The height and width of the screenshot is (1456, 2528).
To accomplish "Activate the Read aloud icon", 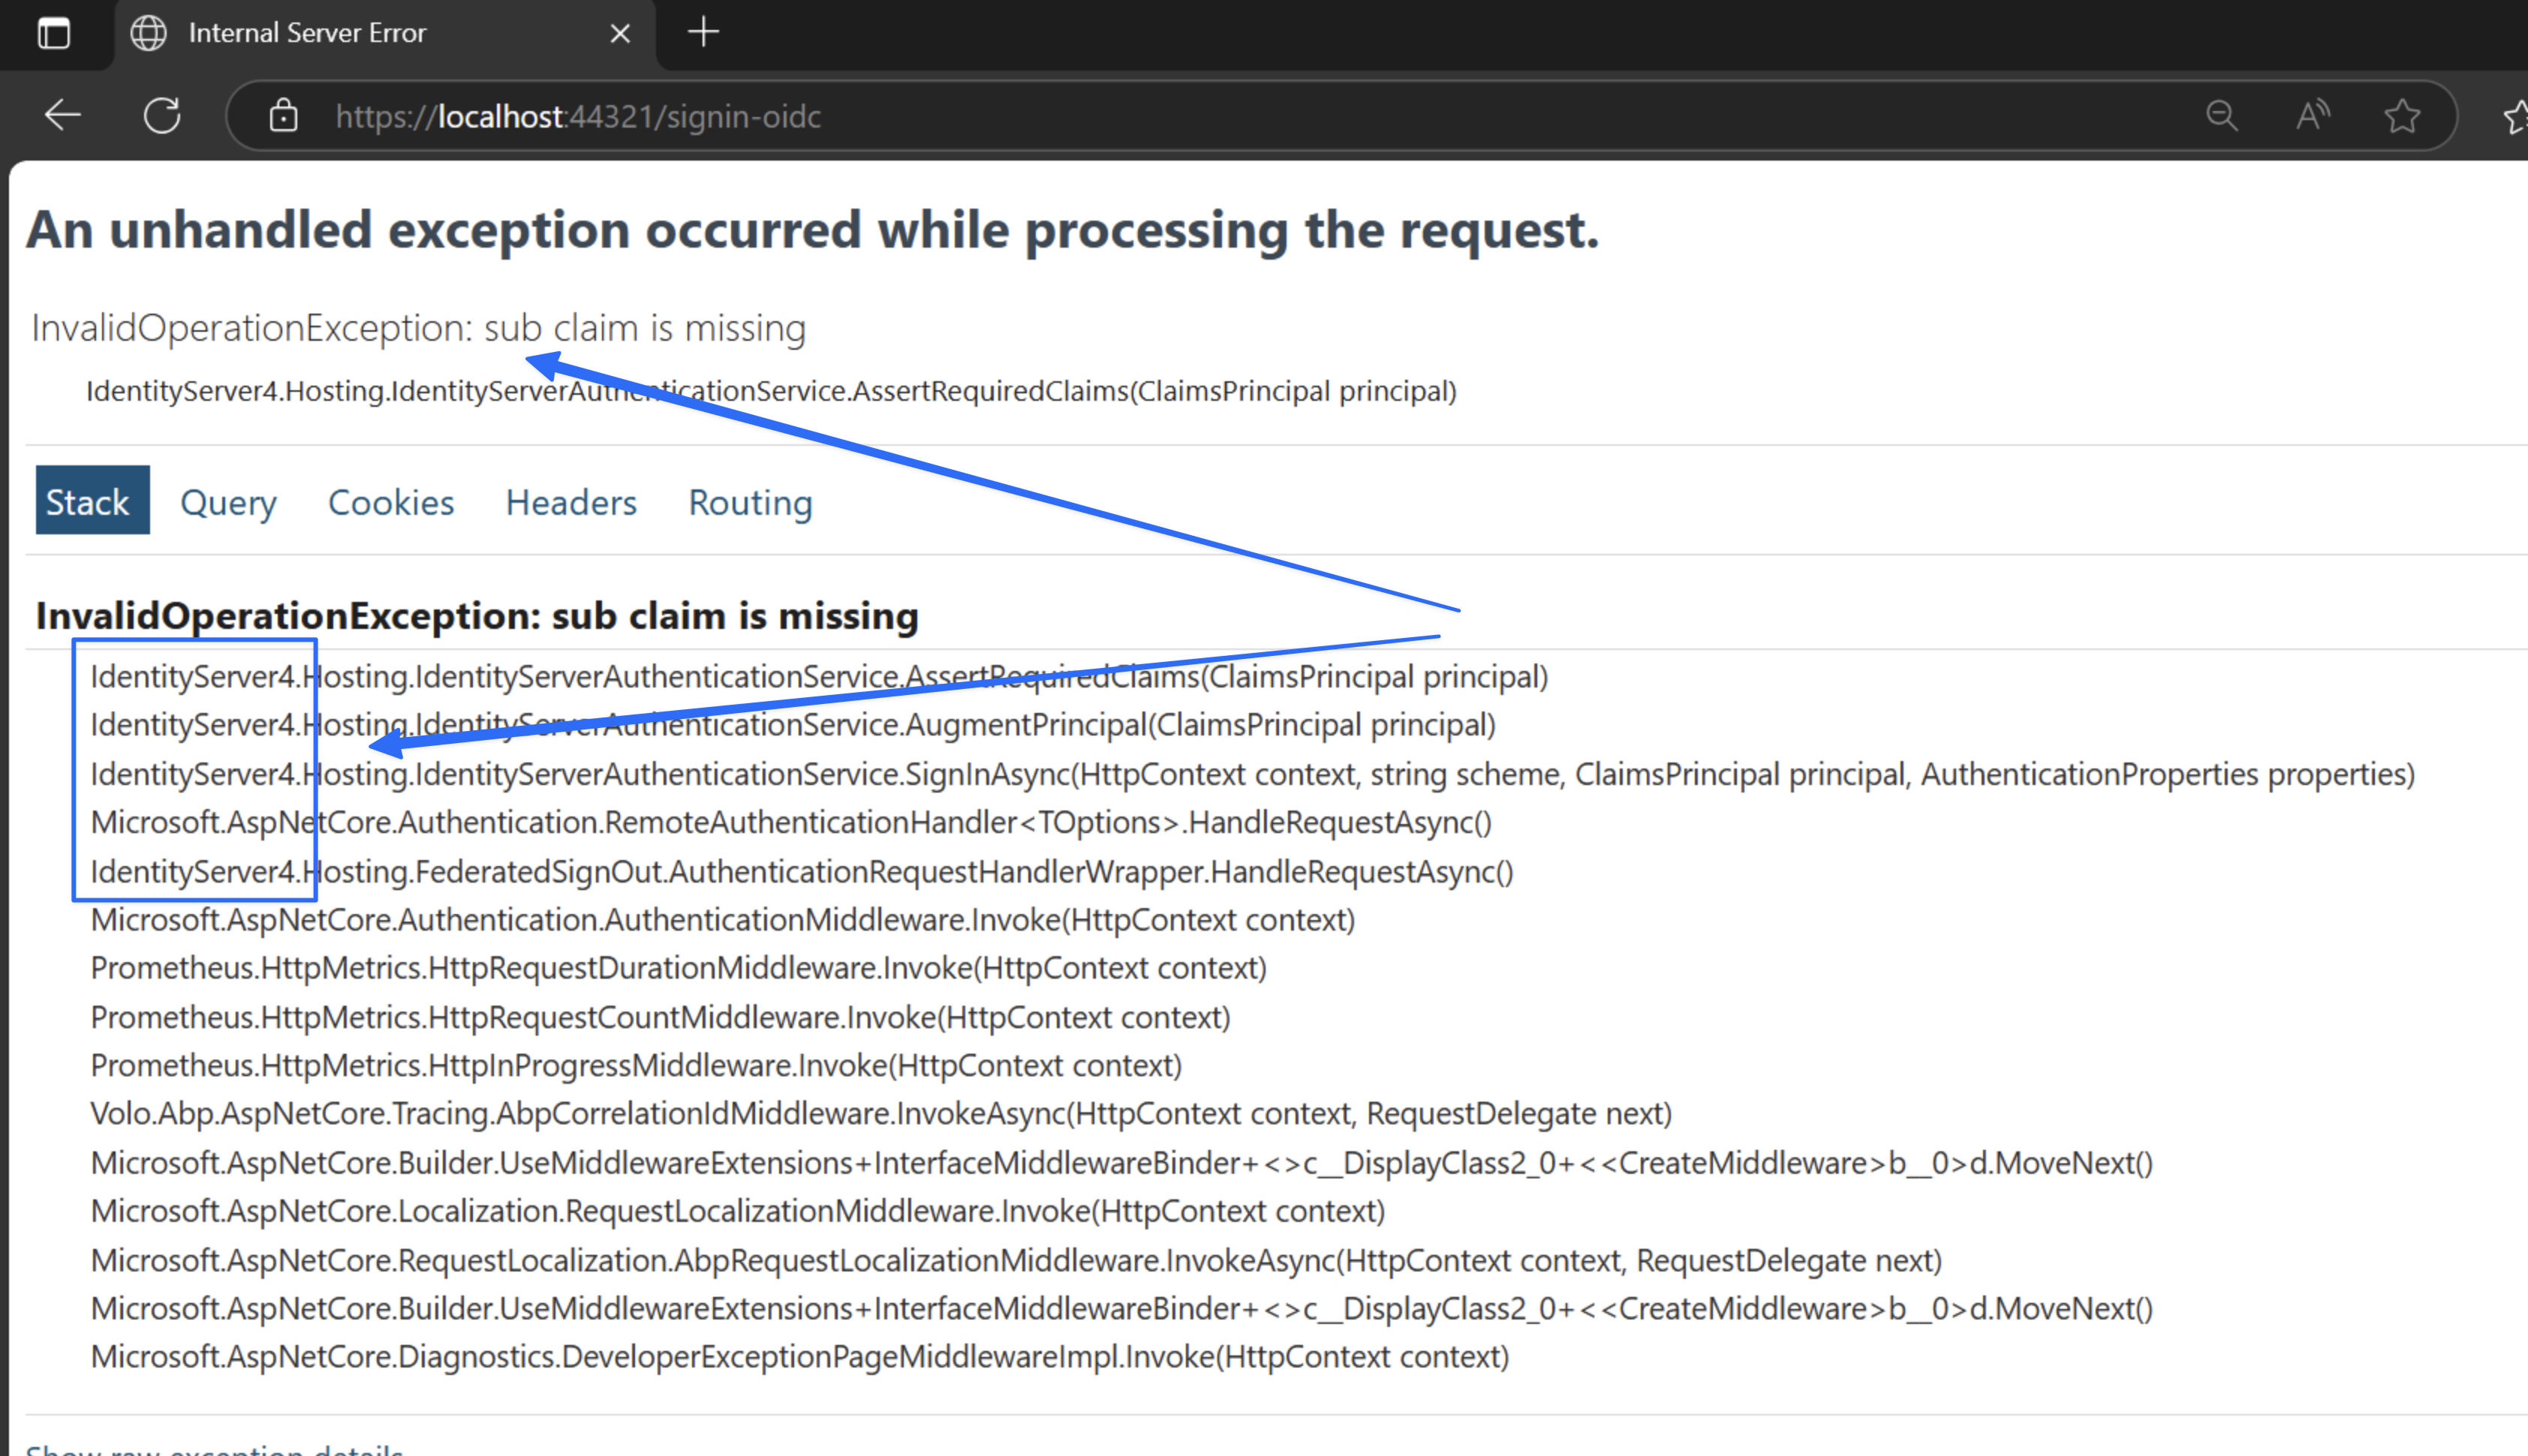I will point(2312,116).
